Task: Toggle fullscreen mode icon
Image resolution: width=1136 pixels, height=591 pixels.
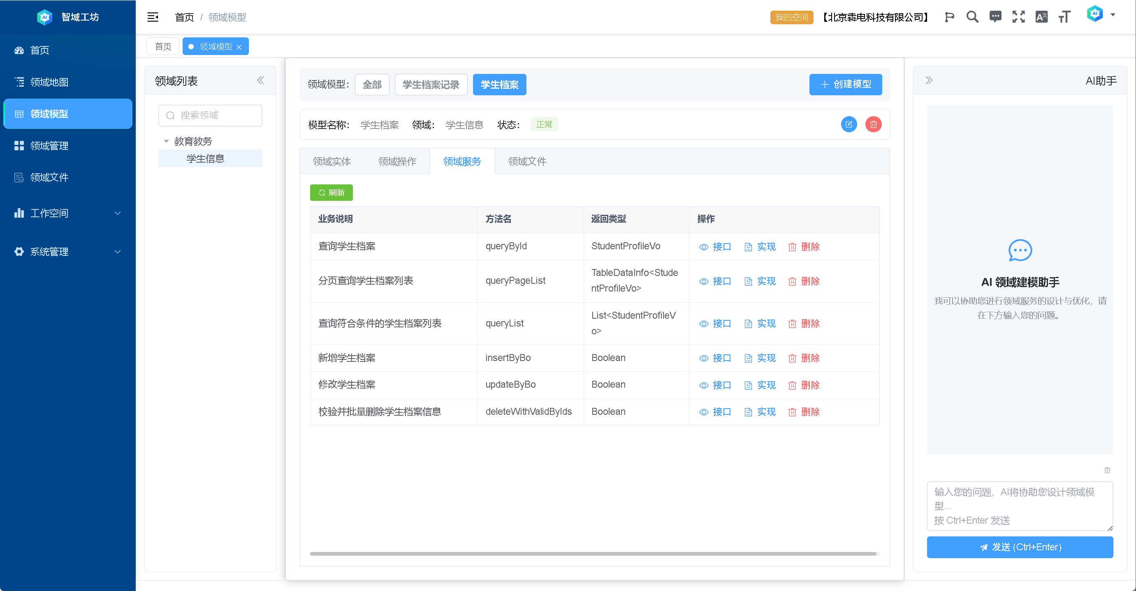Action: [x=1018, y=17]
